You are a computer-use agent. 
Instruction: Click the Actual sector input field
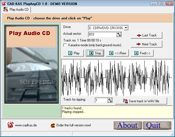(x=102, y=34)
